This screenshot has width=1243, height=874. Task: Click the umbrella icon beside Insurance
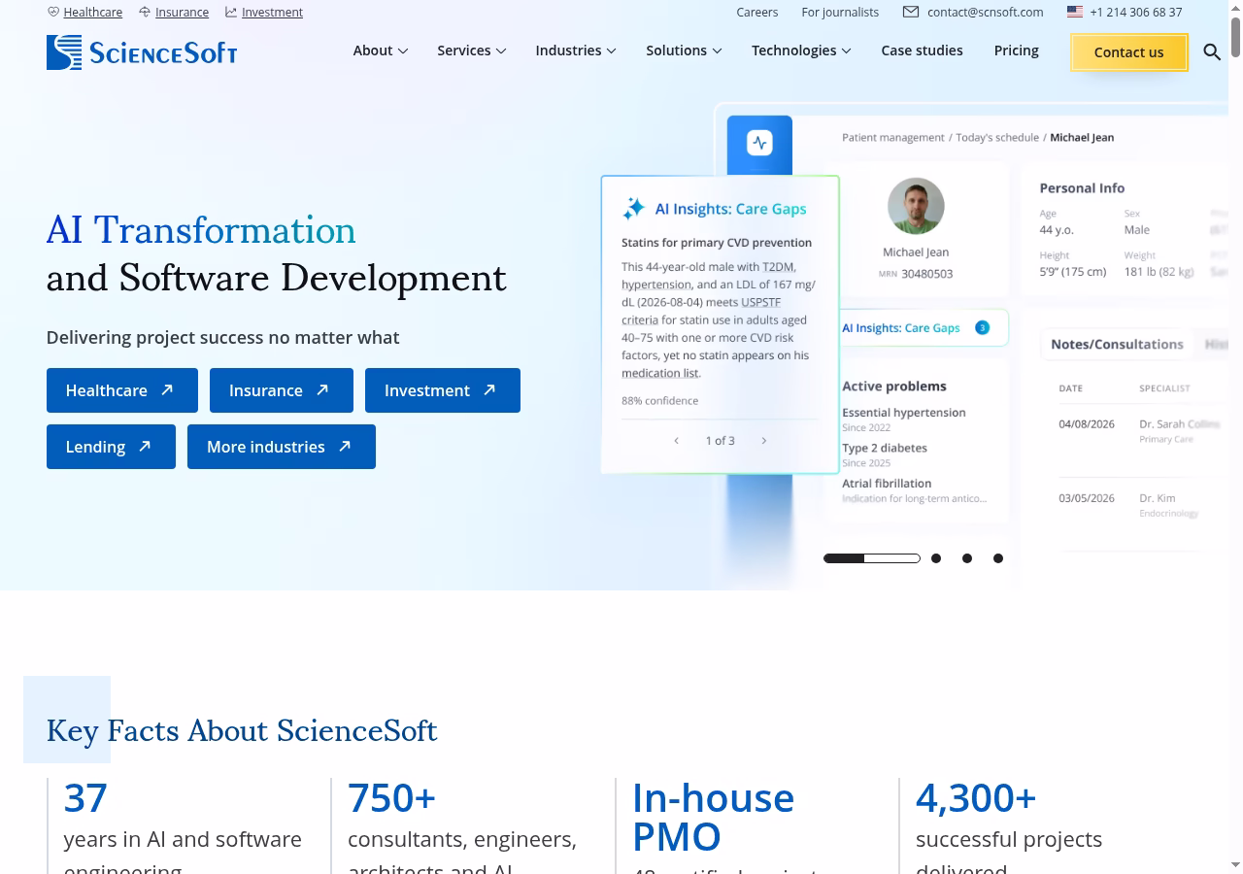(145, 12)
